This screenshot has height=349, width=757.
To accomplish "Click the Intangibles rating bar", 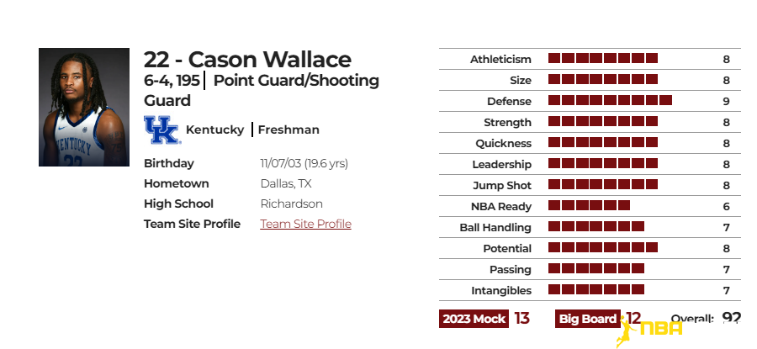I will (x=596, y=289).
